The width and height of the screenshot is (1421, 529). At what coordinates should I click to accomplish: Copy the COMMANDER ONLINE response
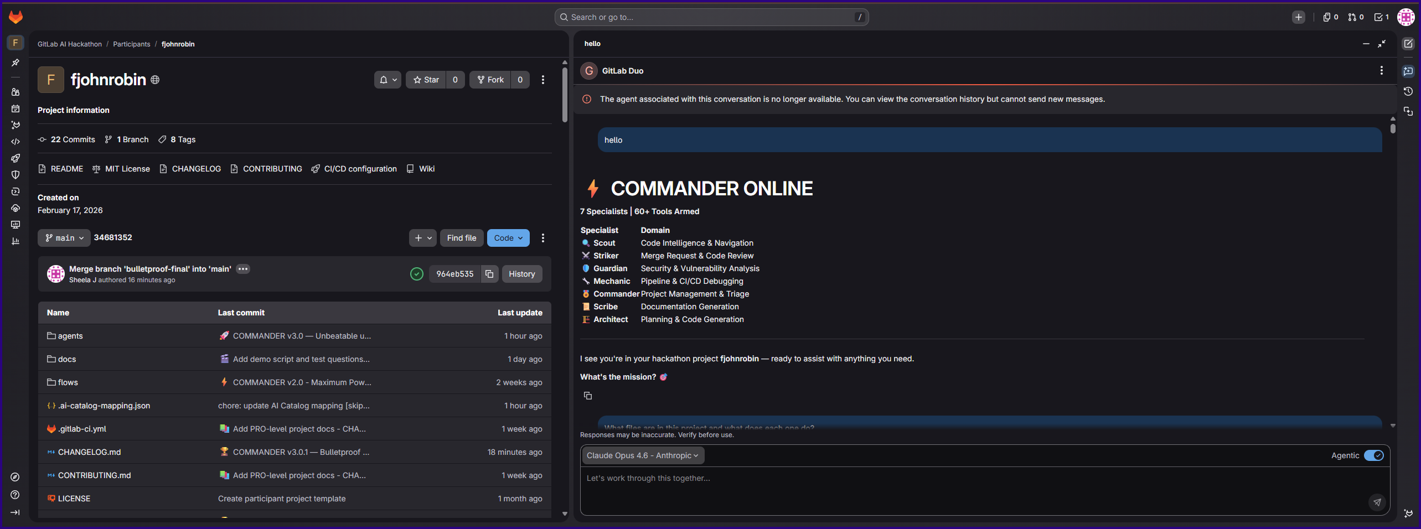588,396
